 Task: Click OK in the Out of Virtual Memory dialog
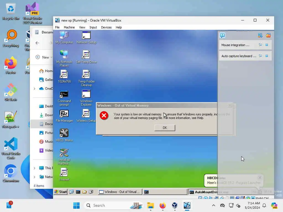[x=165, y=128]
